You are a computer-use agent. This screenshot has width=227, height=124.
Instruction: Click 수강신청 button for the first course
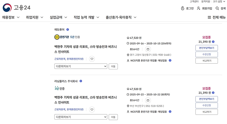(x=207, y=54)
